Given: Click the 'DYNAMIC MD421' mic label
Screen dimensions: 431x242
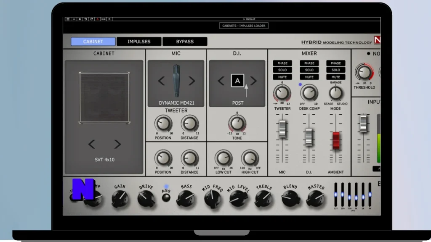Looking at the screenshot, I should 176,103.
